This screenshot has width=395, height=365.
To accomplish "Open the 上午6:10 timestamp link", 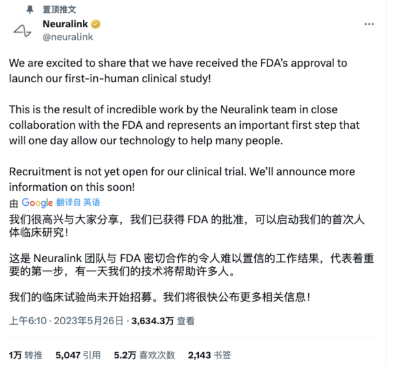I will coord(28,321).
